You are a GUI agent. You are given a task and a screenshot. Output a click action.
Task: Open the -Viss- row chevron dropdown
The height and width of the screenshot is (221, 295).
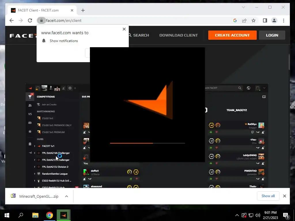tap(258, 148)
